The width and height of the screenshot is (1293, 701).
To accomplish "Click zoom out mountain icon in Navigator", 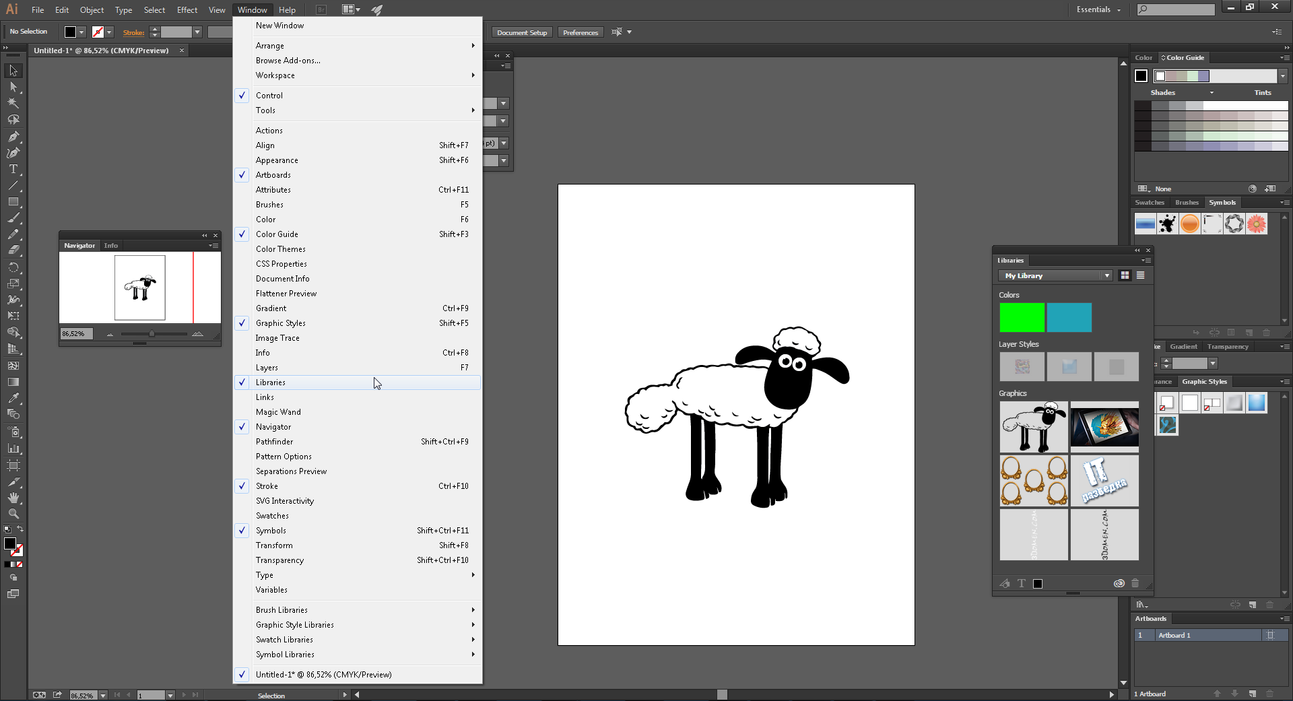I will [110, 334].
